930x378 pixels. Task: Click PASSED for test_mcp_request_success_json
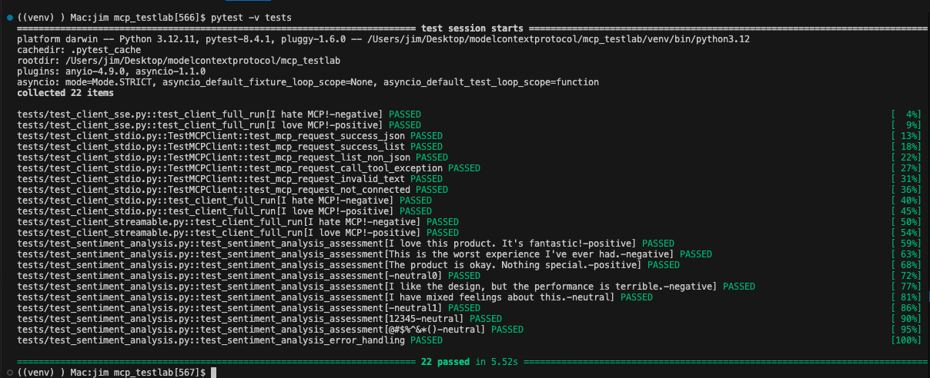[427, 136]
